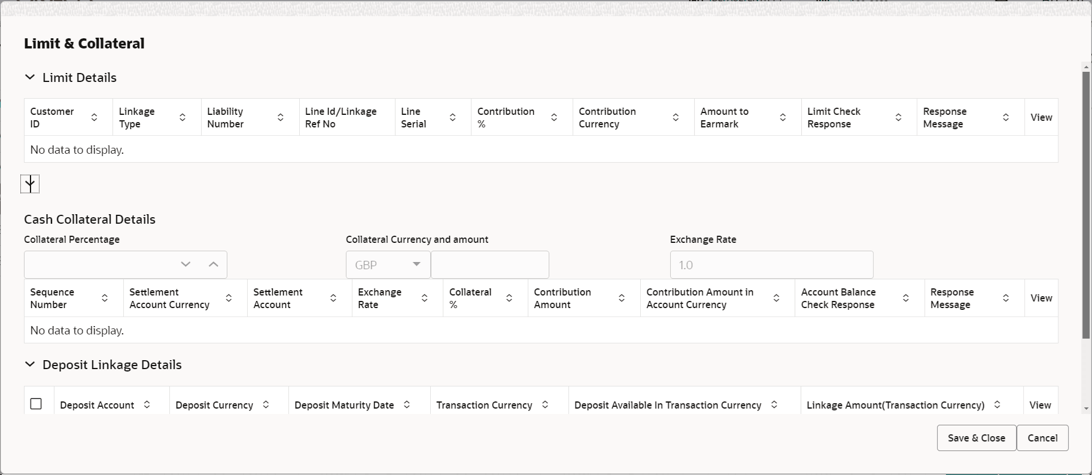Sort by Liability Number column
Screen dimensions: 1092x475
tap(281, 117)
